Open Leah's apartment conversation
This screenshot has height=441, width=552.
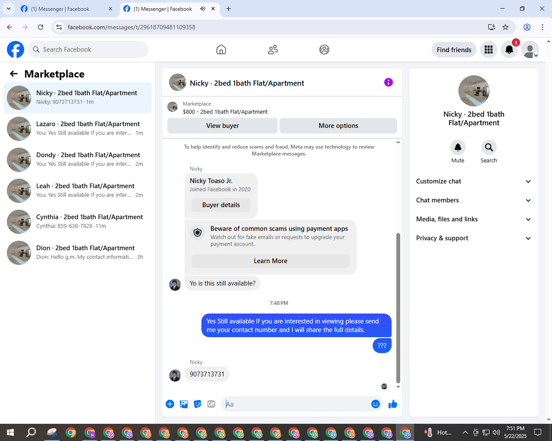78,191
